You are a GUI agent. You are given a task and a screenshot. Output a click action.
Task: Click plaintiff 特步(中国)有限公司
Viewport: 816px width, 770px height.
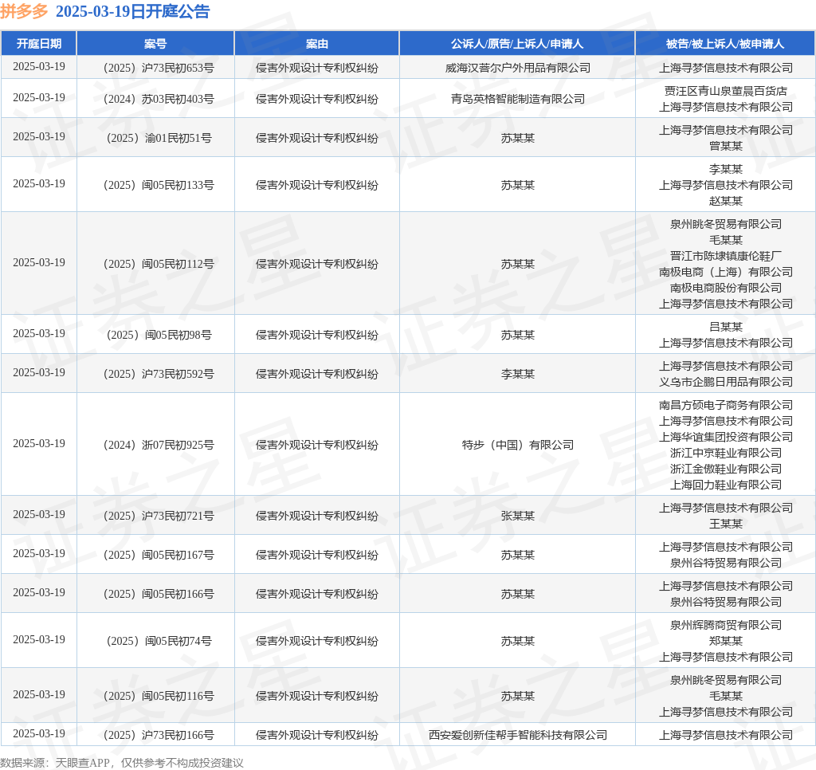(x=518, y=445)
